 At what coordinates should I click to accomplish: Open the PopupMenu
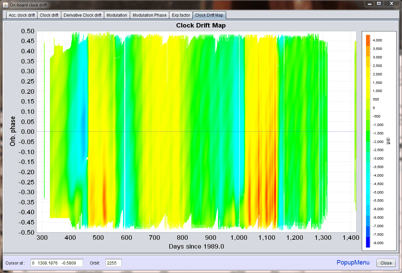click(x=353, y=262)
